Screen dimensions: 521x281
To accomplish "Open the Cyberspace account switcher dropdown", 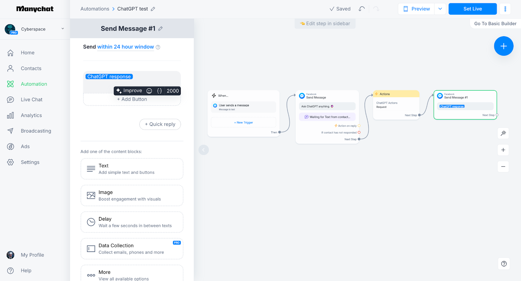I will click(63, 29).
